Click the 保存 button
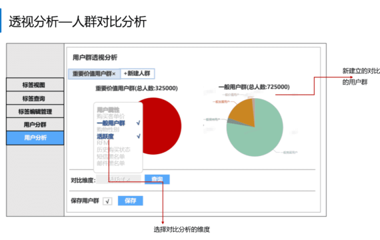 tap(131, 201)
